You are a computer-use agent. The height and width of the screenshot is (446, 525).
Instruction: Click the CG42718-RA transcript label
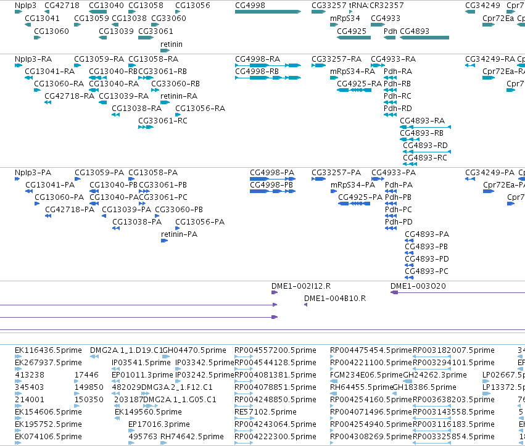click(69, 96)
